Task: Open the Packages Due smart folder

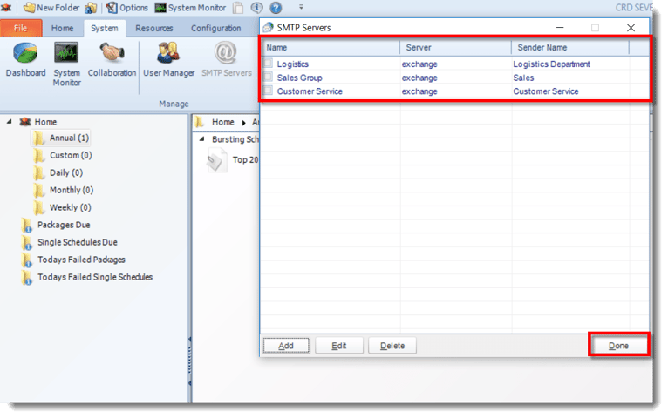Action: 56,225
